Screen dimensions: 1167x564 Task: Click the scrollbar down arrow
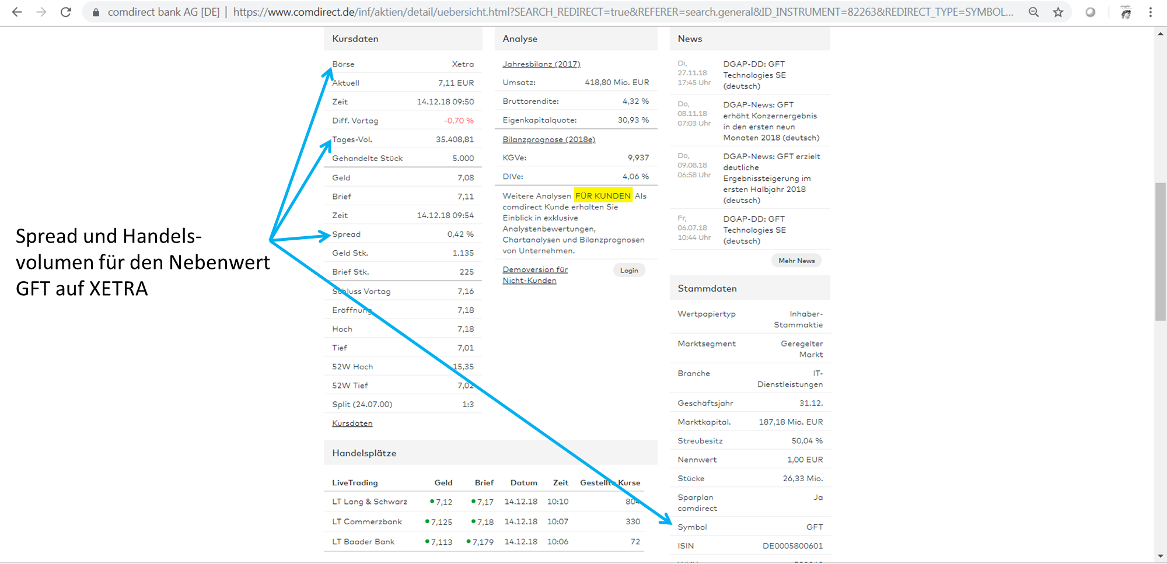pyautogui.click(x=1160, y=556)
